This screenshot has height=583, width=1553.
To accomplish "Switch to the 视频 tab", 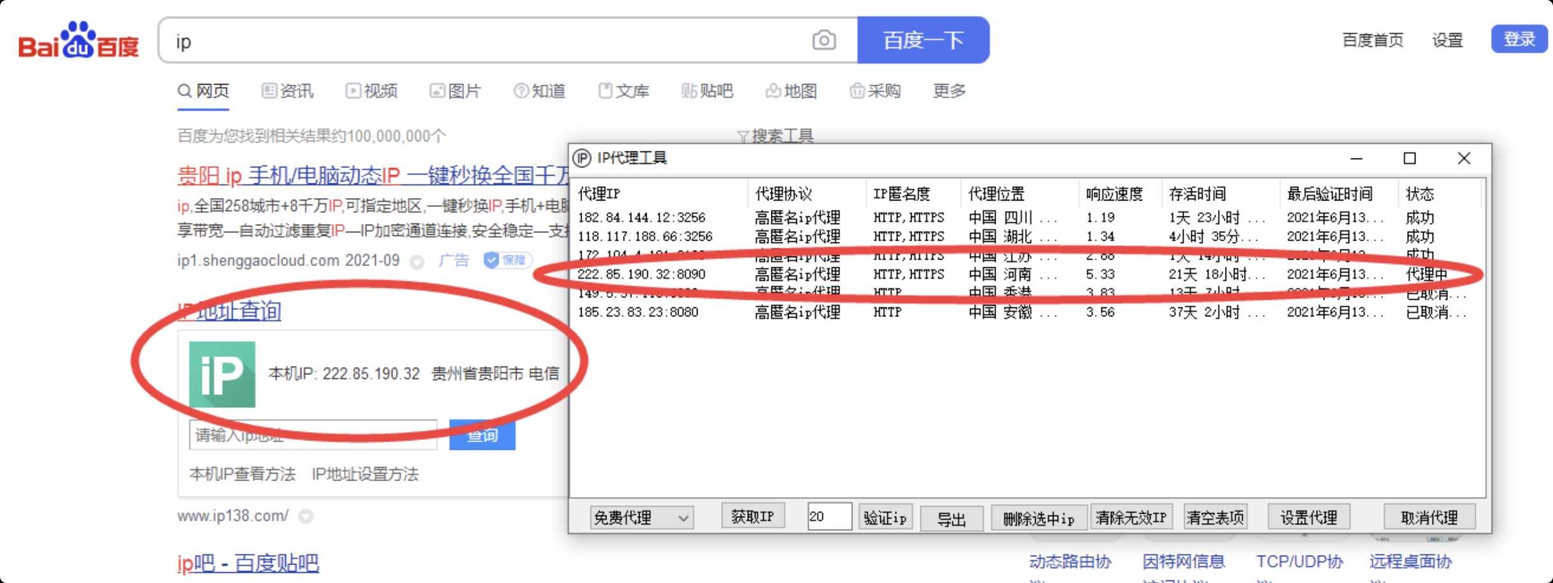I will 371,91.
